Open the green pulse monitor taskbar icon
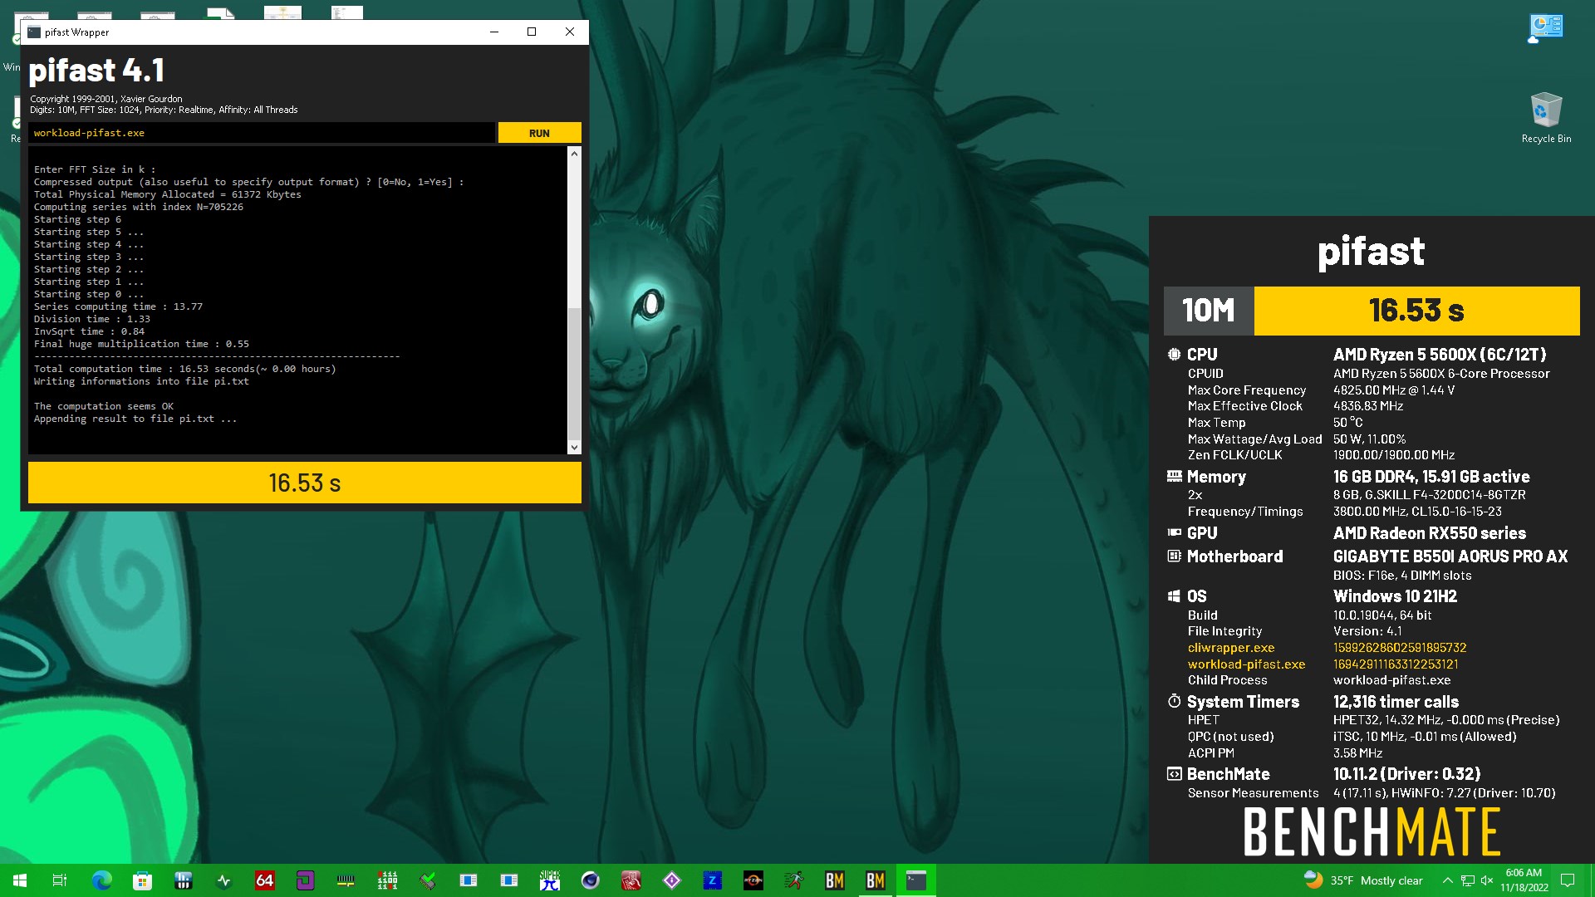Viewport: 1595px width, 897px height. click(x=223, y=880)
